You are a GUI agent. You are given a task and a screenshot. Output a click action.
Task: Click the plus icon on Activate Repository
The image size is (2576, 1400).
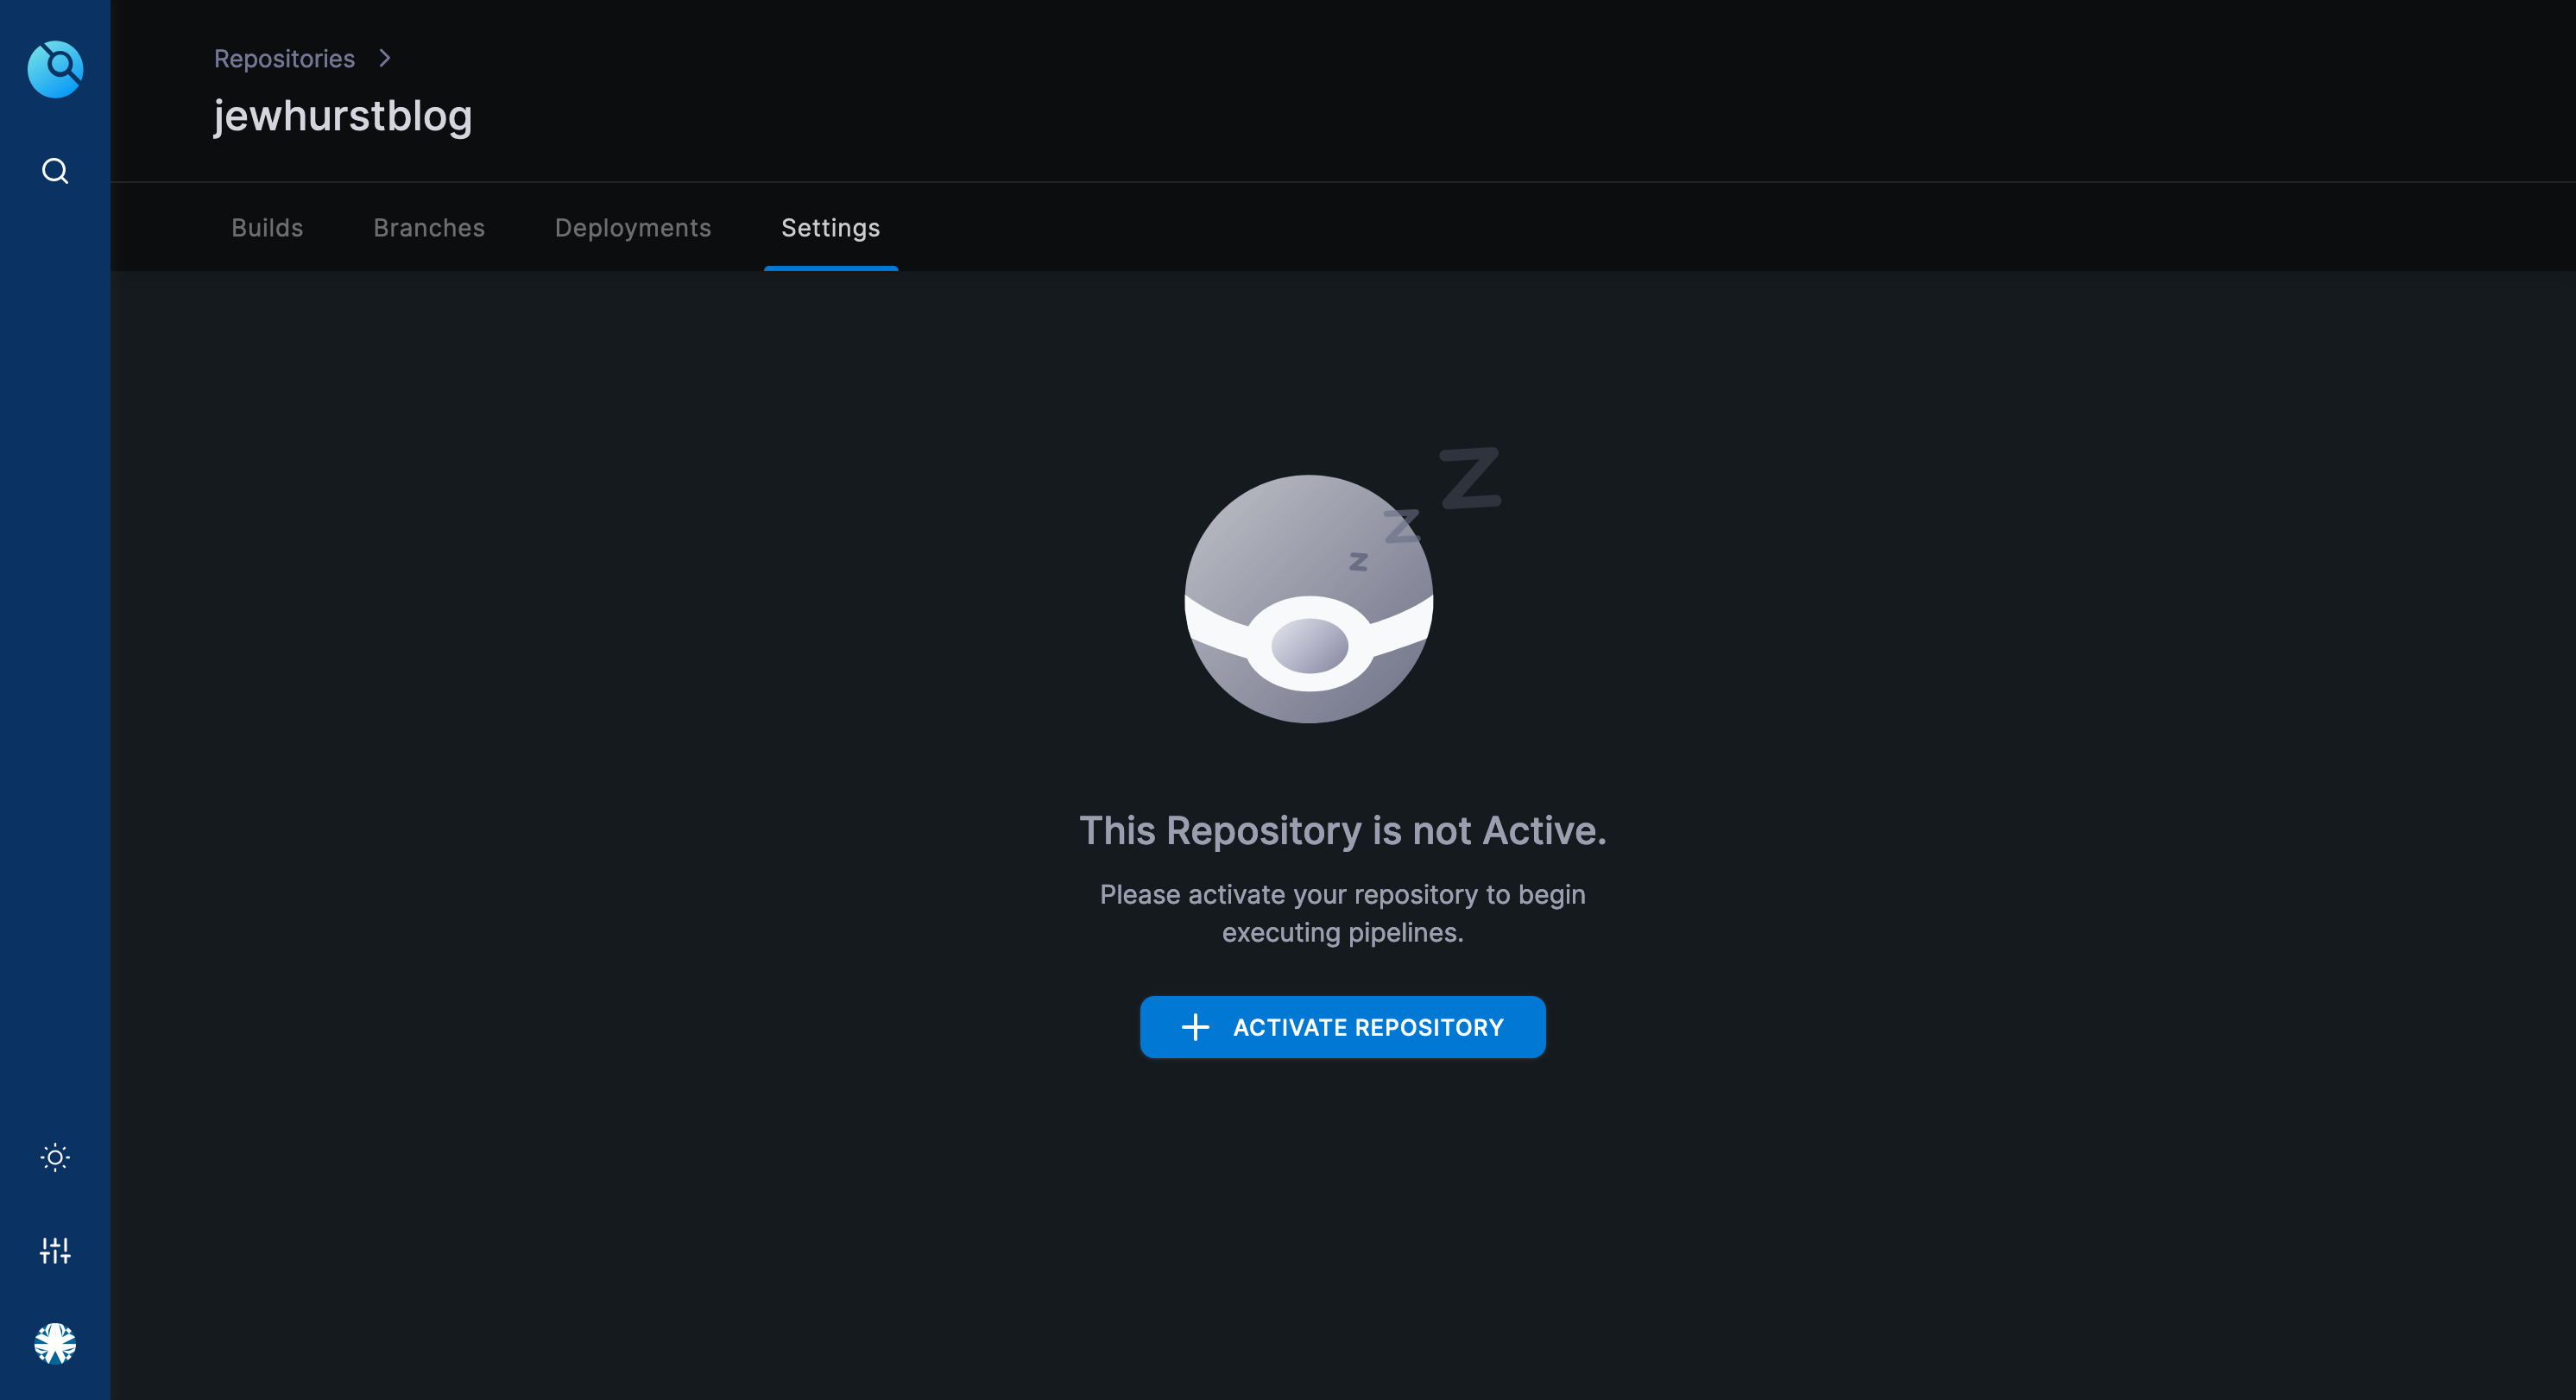[x=1195, y=1027]
